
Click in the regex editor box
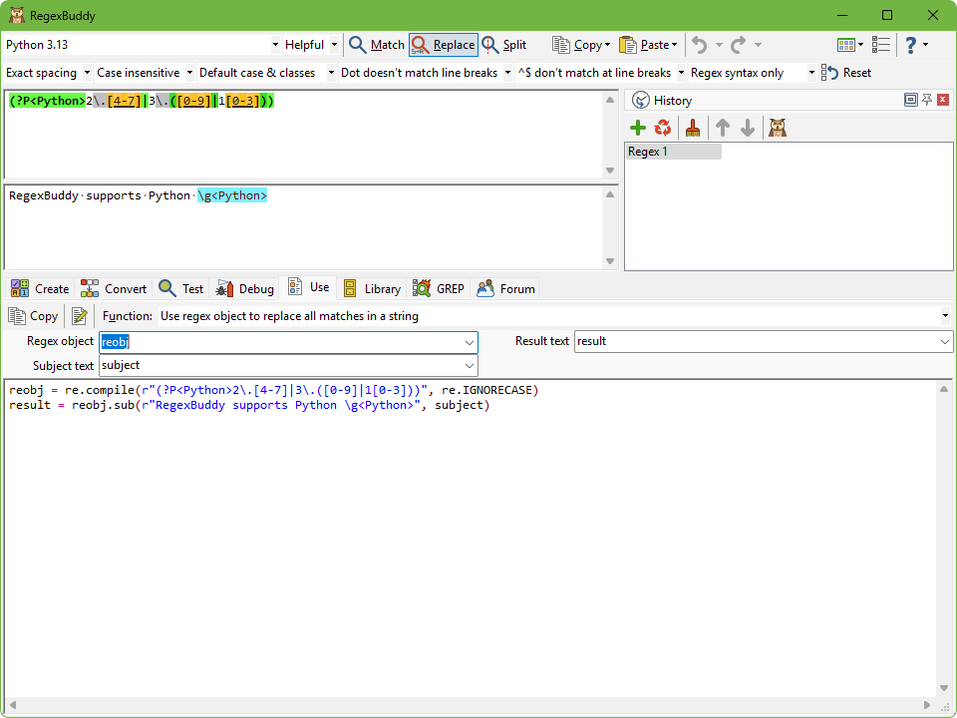tap(304, 135)
